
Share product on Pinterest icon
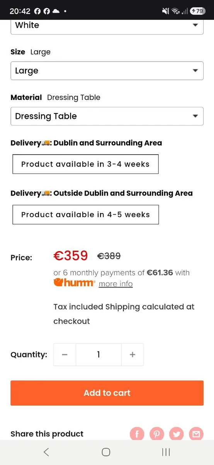click(x=157, y=434)
